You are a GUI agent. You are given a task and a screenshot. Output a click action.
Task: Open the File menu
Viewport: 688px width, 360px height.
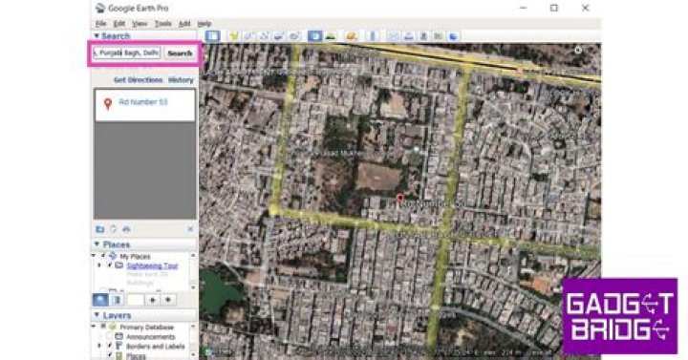pyautogui.click(x=101, y=24)
